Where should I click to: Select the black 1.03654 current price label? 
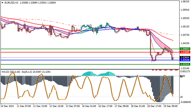tap(185, 57)
